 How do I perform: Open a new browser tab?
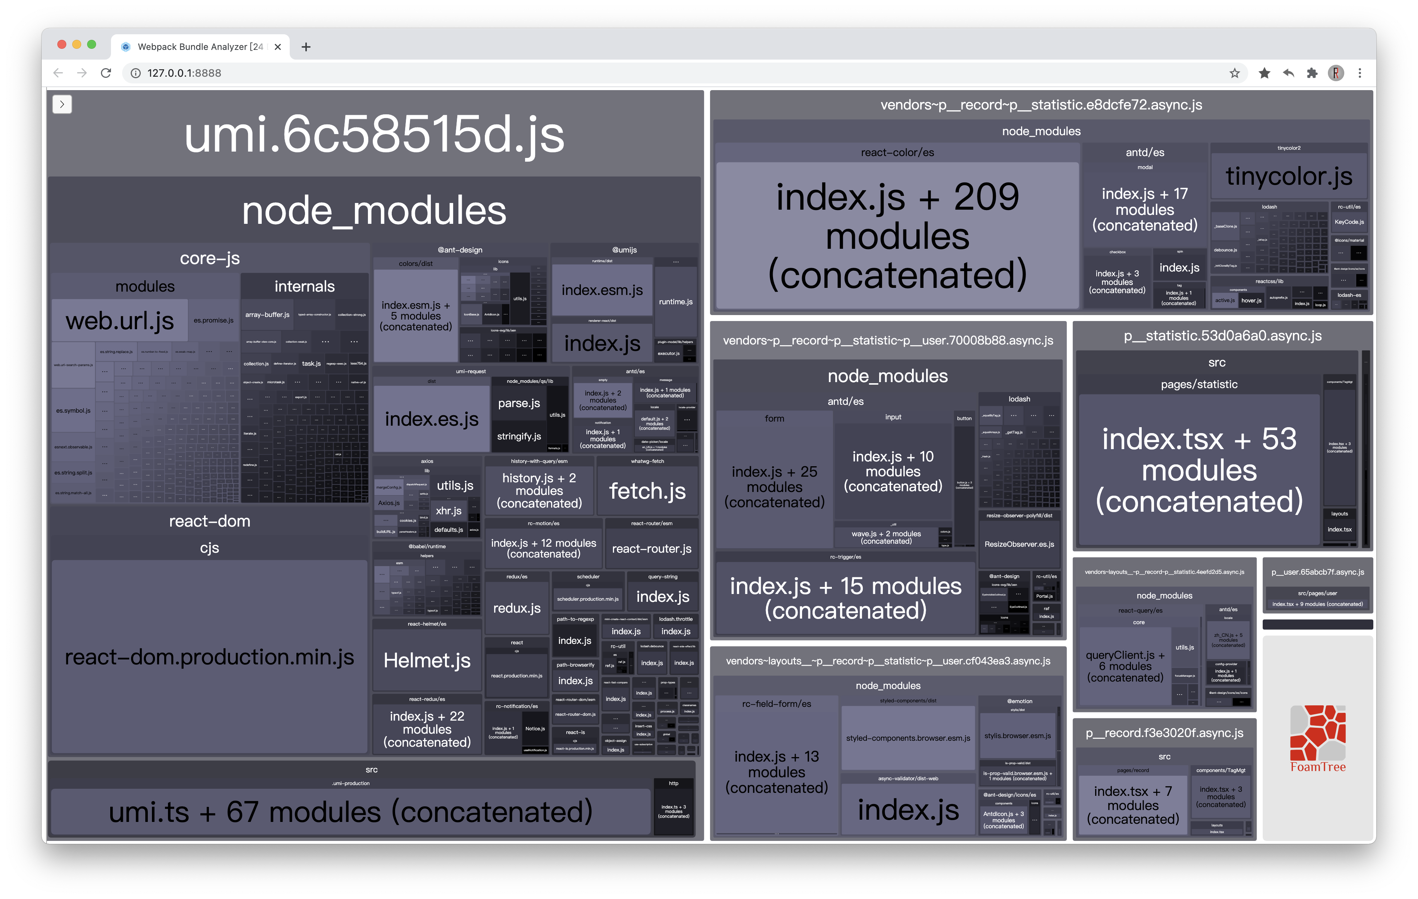pyautogui.click(x=306, y=47)
